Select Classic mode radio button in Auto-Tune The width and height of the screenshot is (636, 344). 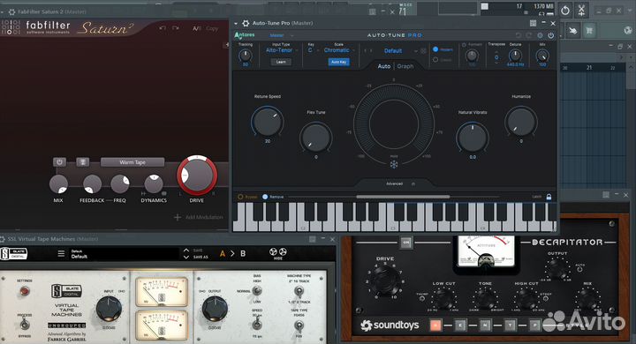pos(435,60)
